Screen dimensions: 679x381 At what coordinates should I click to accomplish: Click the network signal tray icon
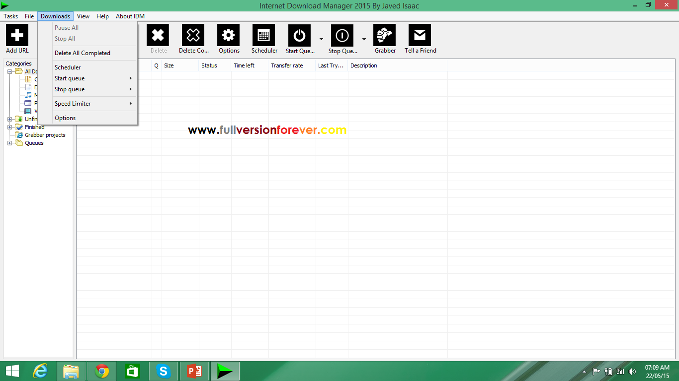click(620, 372)
